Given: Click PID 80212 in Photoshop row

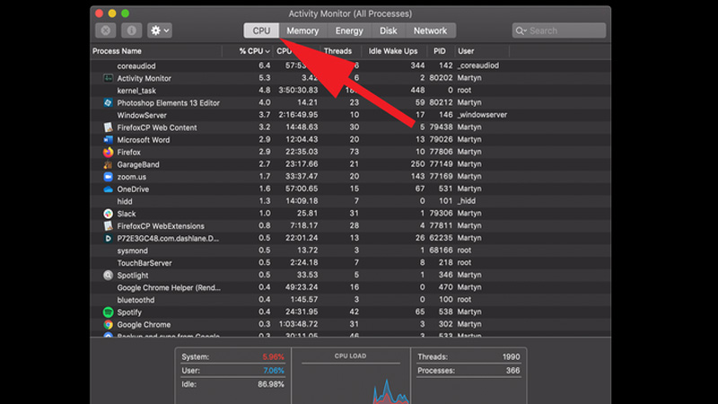Looking at the screenshot, I should (x=441, y=102).
